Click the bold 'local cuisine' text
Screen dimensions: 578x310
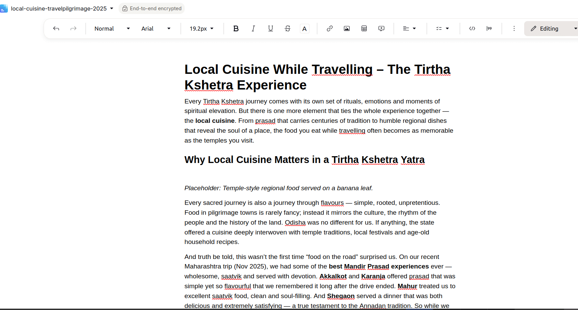pos(215,121)
